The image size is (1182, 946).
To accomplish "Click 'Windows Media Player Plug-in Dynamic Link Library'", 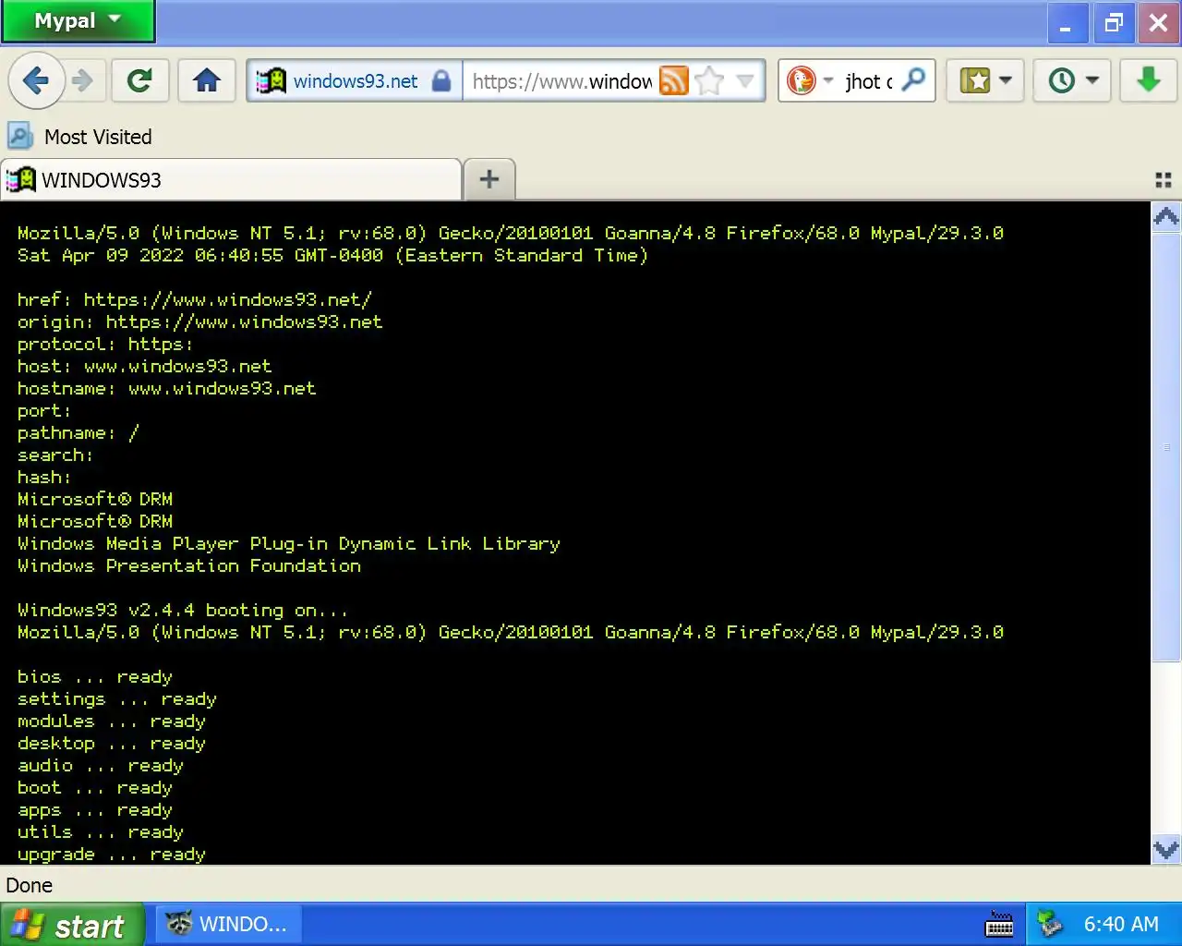I will click(289, 543).
